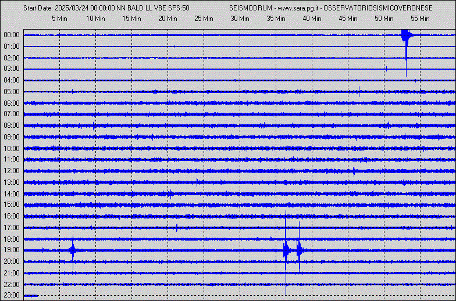Click the 14:00 hour row label
This screenshot has width=456, height=301.
[12, 194]
